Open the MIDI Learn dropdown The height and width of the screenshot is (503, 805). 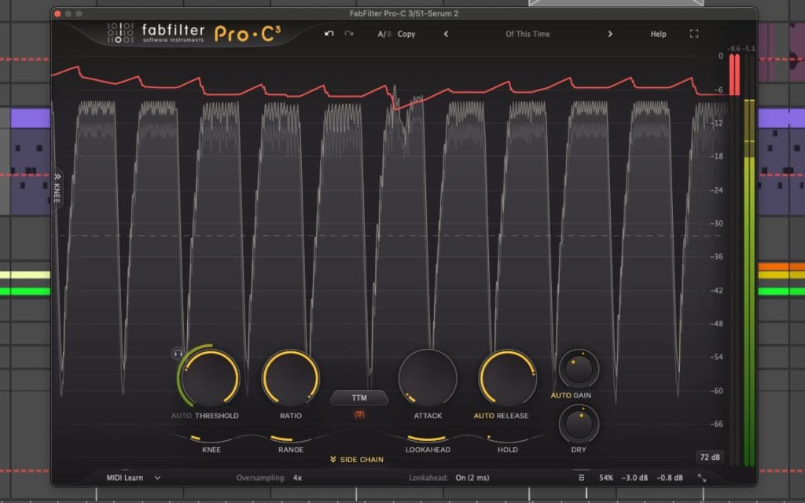click(130, 477)
